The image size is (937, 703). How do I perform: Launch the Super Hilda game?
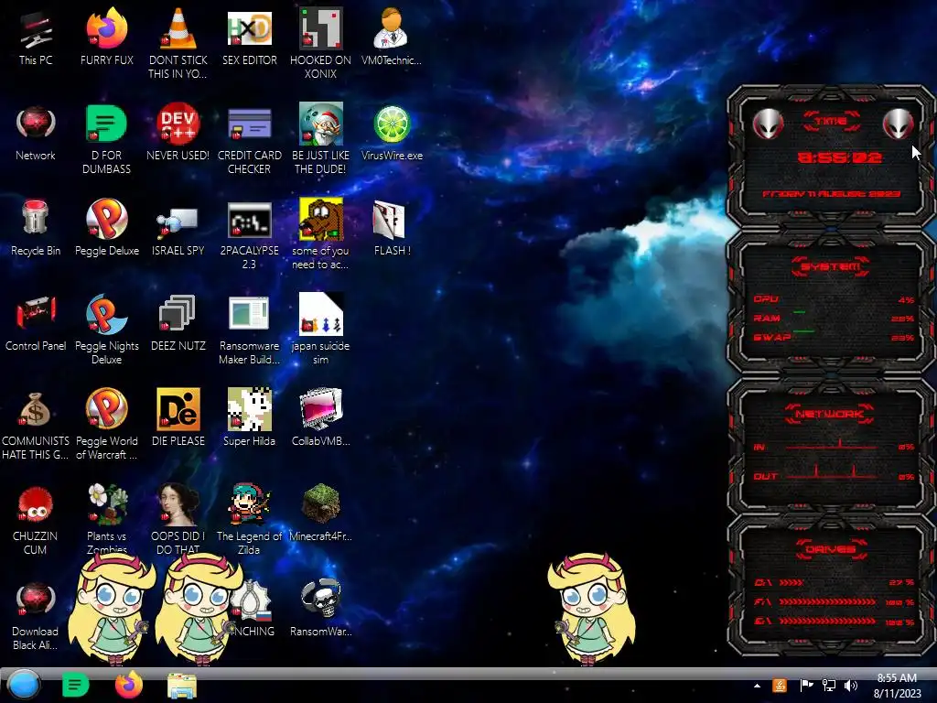(x=249, y=417)
